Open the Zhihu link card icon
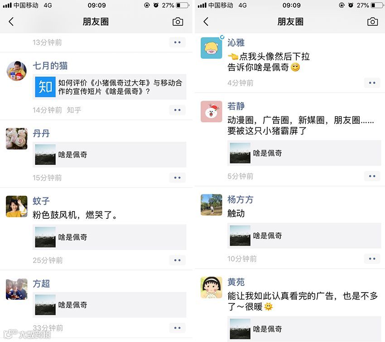 click(x=45, y=87)
